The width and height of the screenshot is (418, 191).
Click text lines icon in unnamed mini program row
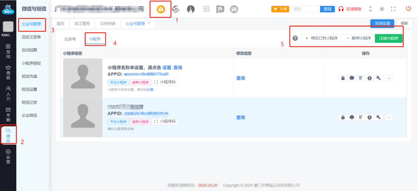tap(360, 78)
